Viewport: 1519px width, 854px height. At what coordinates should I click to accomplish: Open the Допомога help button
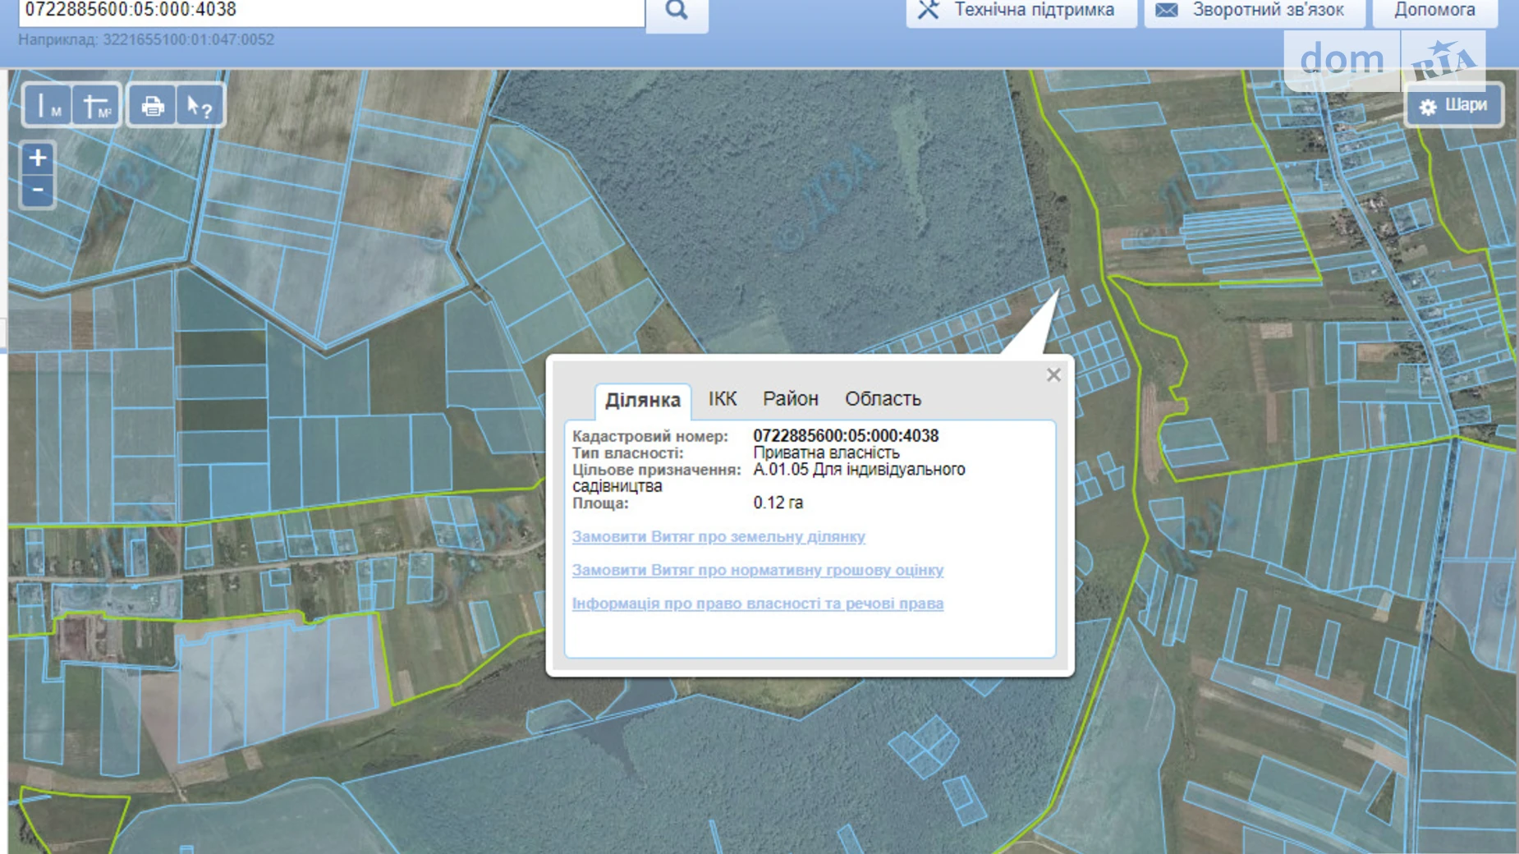coord(1434,11)
